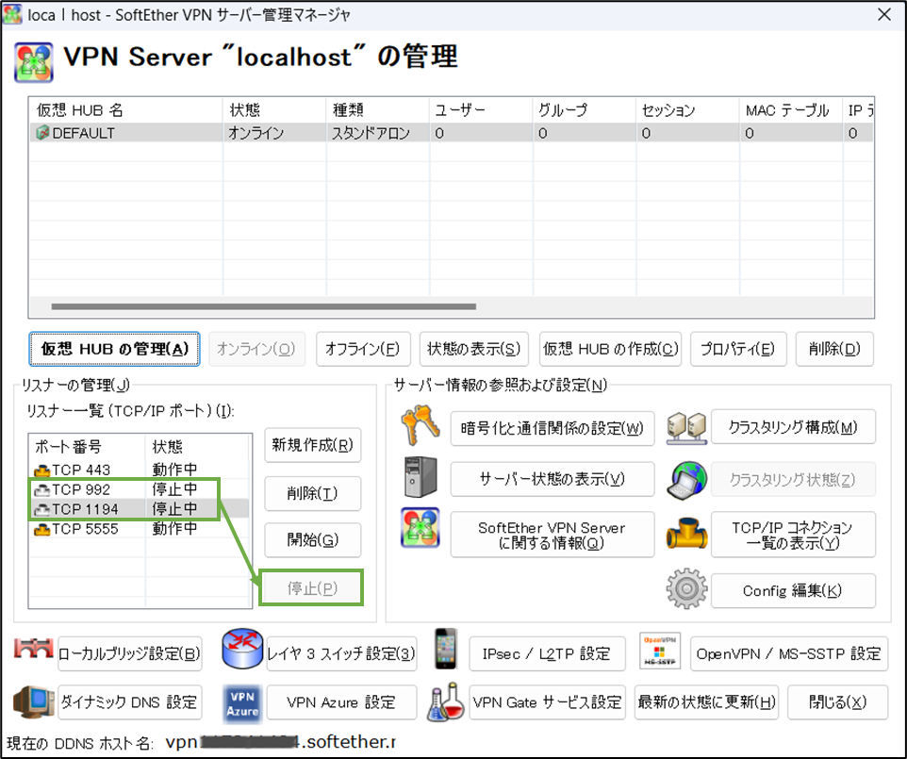Close the window with title bar X

point(883,14)
